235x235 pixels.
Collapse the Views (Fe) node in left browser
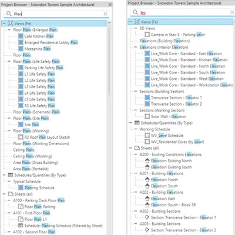click(4, 23)
